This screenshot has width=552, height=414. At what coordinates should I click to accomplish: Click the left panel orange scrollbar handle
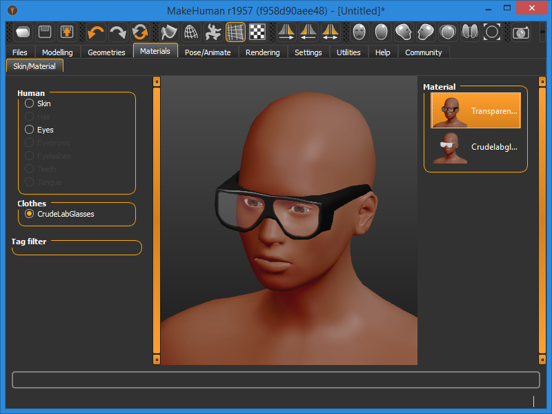point(157,220)
